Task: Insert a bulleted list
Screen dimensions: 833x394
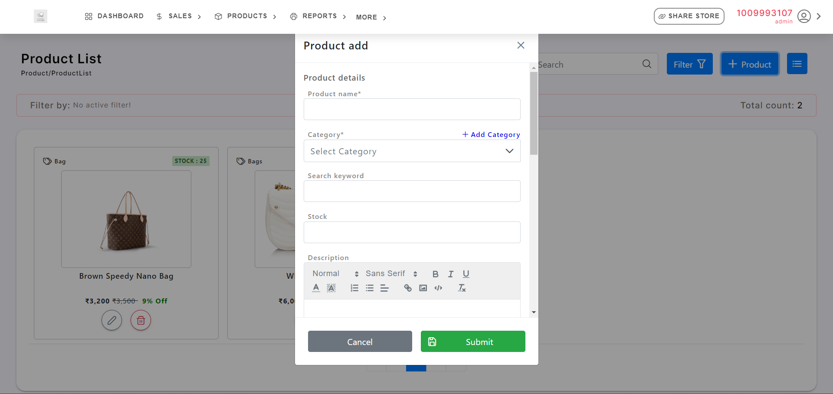Action: coord(370,288)
